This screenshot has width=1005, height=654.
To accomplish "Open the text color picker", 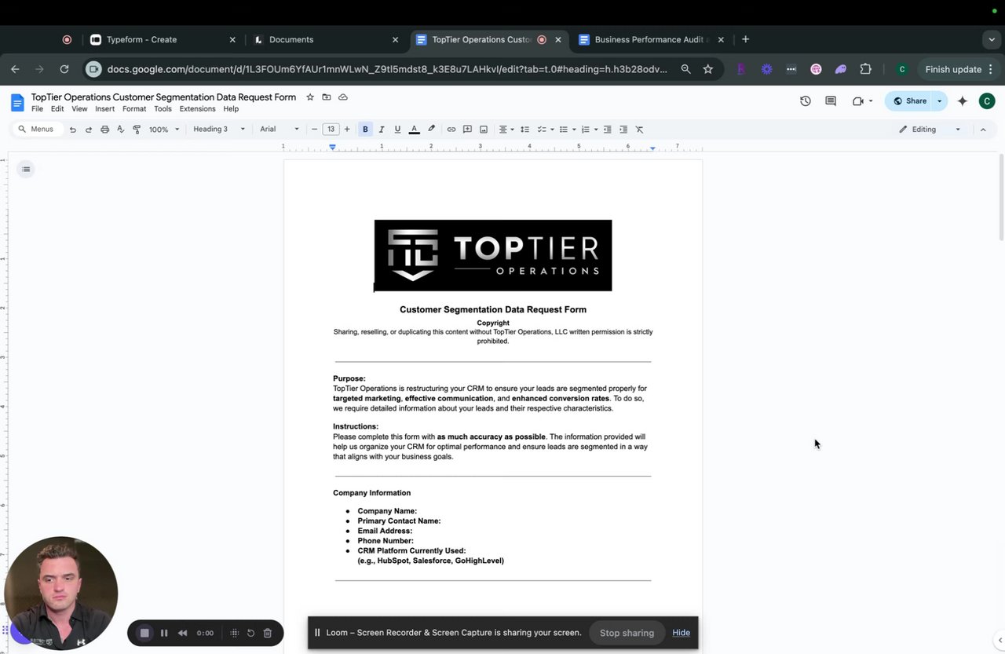I will [414, 130].
